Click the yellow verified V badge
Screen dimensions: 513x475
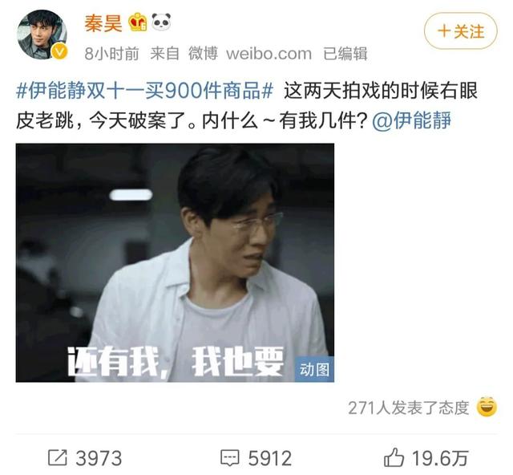59,51
